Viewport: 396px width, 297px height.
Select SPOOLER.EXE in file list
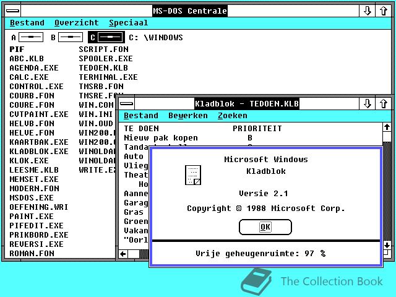click(106, 59)
